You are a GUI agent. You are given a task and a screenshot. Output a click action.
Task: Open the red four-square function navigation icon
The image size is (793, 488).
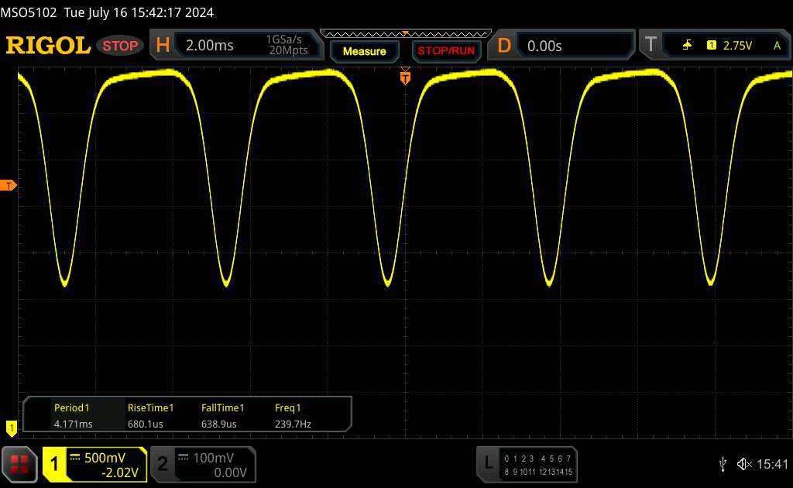click(x=19, y=464)
